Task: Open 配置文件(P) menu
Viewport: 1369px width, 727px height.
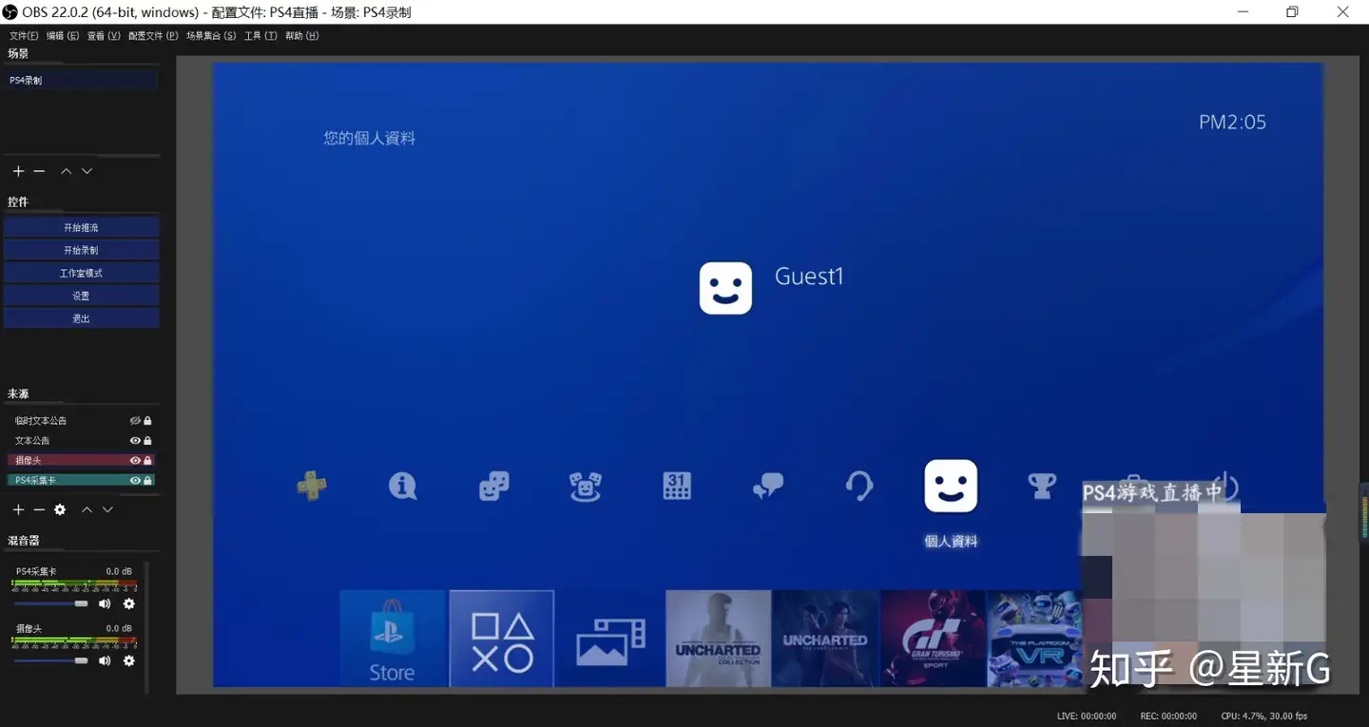Action: [x=153, y=35]
